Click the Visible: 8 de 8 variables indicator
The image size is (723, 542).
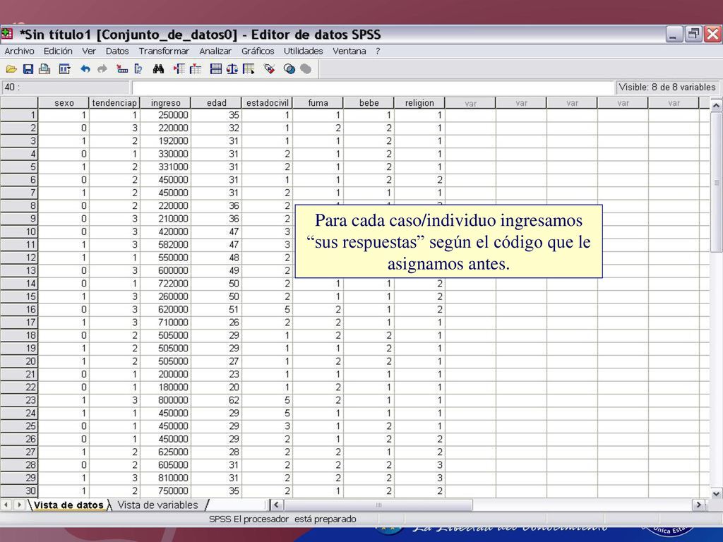tap(667, 87)
